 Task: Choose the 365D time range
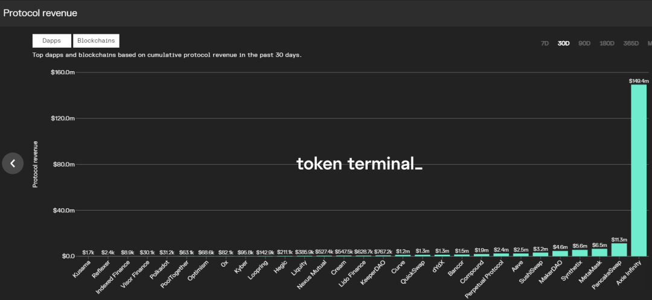631,43
